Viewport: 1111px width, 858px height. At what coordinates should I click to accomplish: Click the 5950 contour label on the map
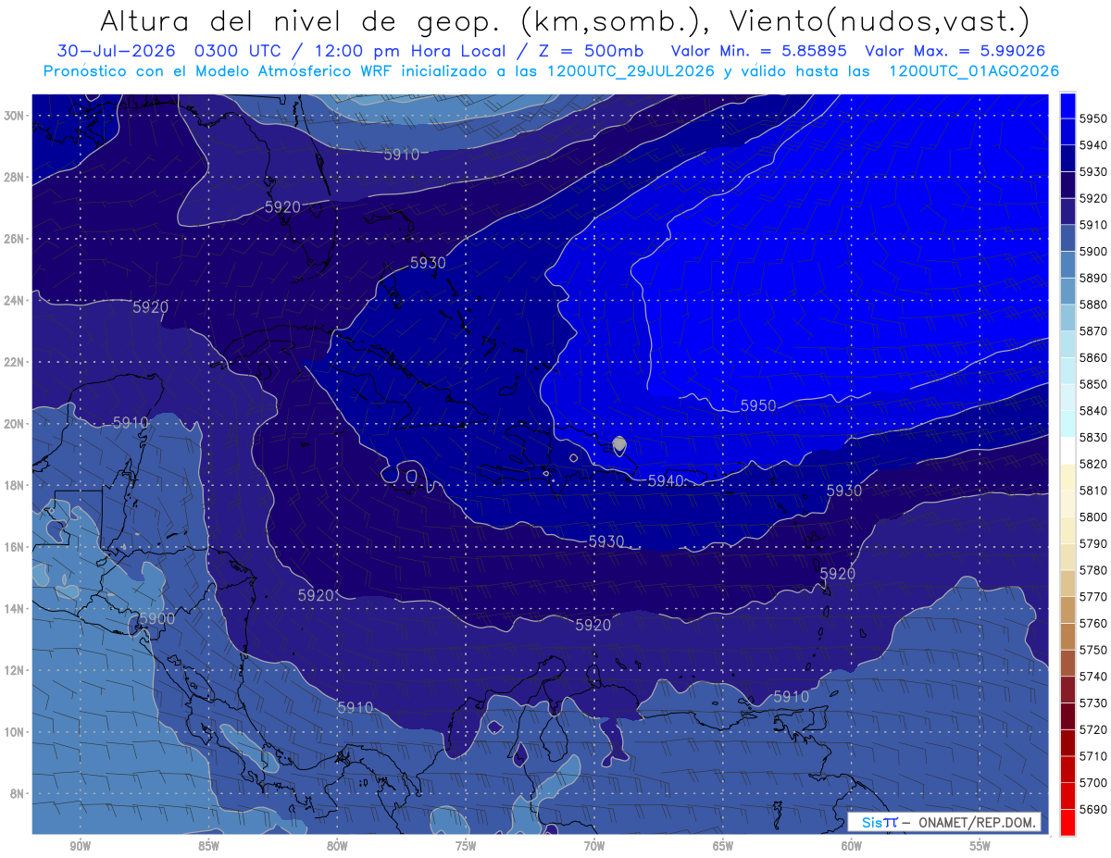click(758, 405)
